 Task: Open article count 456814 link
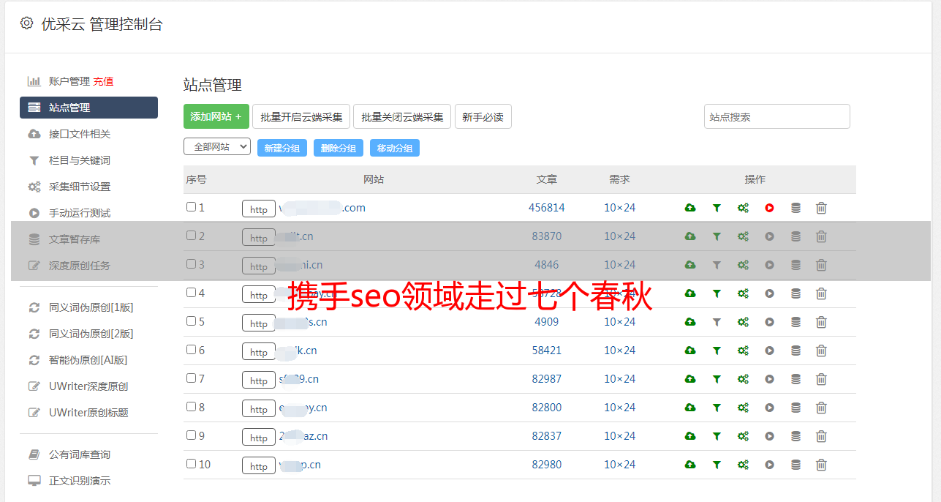(x=547, y=208)
